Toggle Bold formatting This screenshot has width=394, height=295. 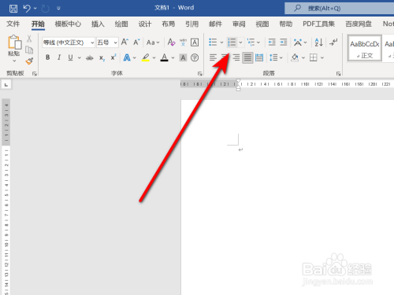point(47,57)
